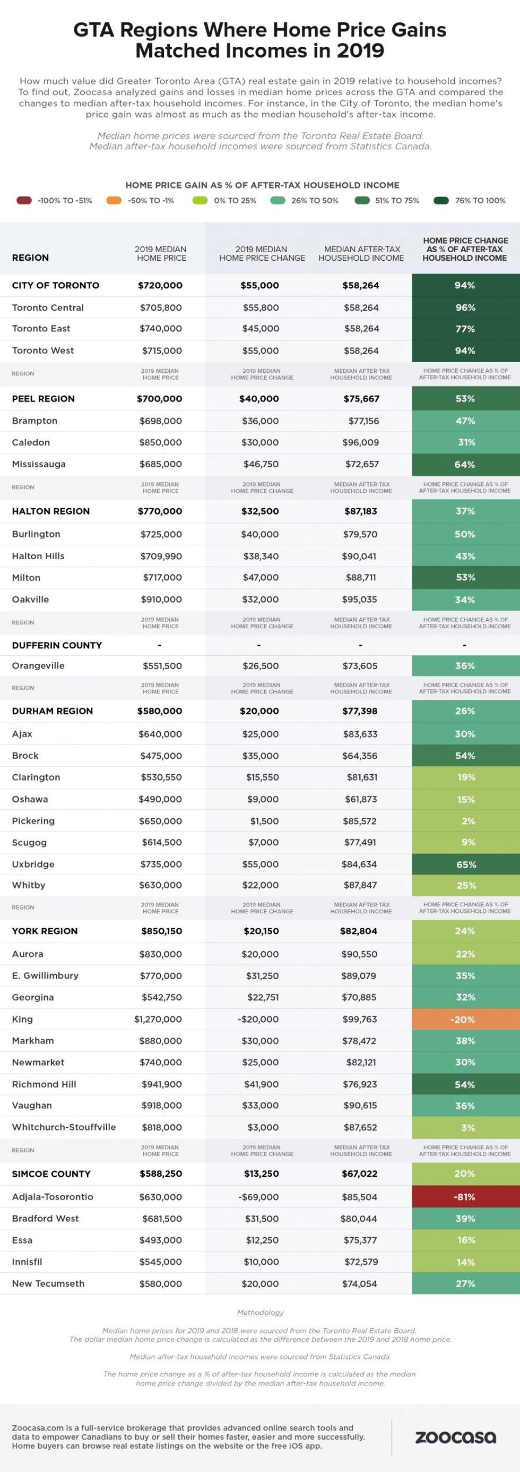Select the Simcoe County heading
This screenshot has height=1472, width=520.
51,1174
